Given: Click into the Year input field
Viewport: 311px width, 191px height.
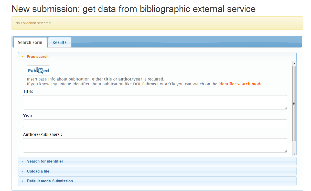Looking at the screenshot, I should coord(155,124).
